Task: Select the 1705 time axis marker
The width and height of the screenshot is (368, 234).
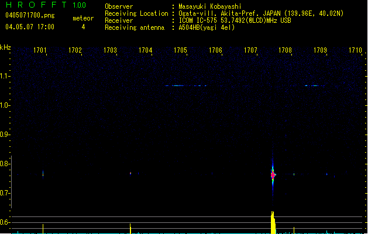Action: (180, 51)
